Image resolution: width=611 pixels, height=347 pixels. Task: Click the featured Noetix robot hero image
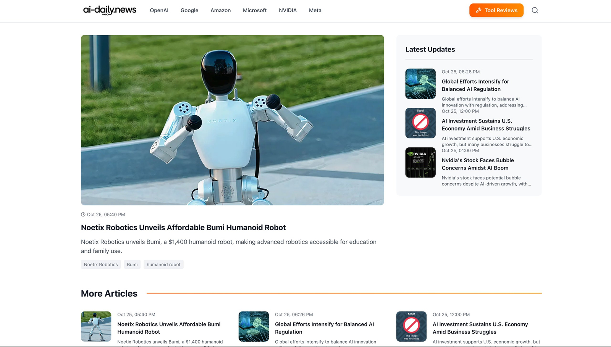pos(232,120)
